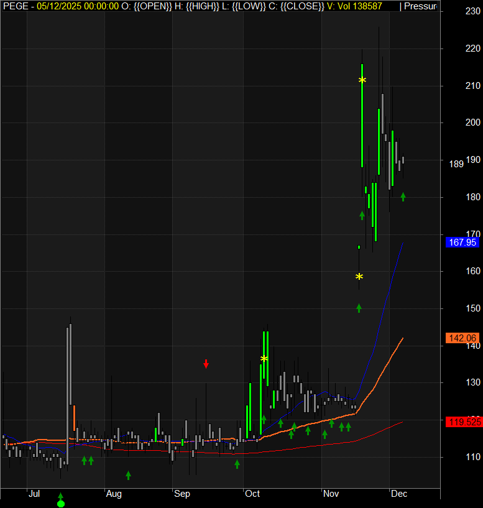Click the green up arrow below December candles

click(x=403, y=196)
